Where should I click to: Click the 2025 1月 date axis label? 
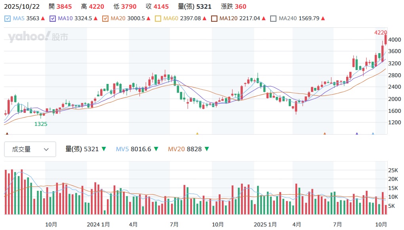pyautogui.click(x=265, y=224)
